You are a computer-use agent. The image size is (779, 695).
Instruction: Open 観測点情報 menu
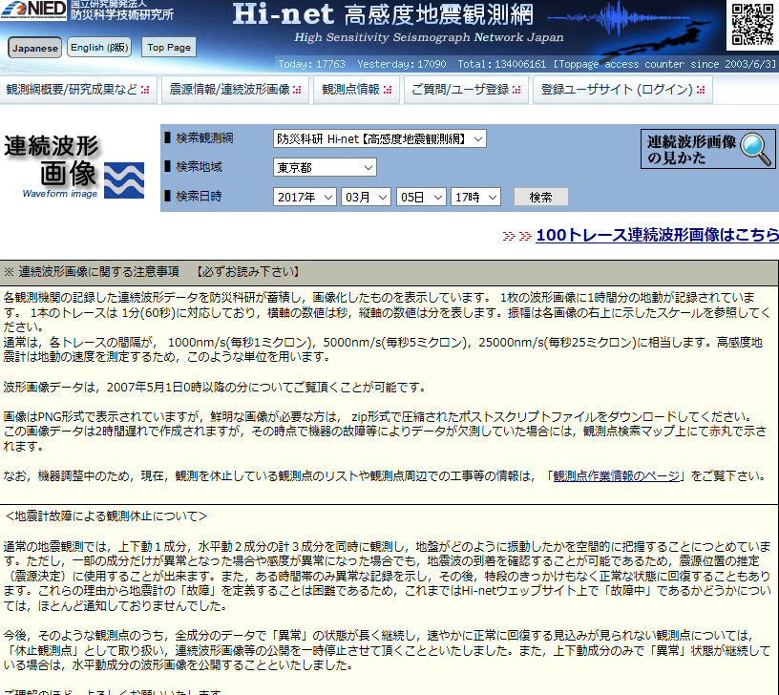[357, 90]
